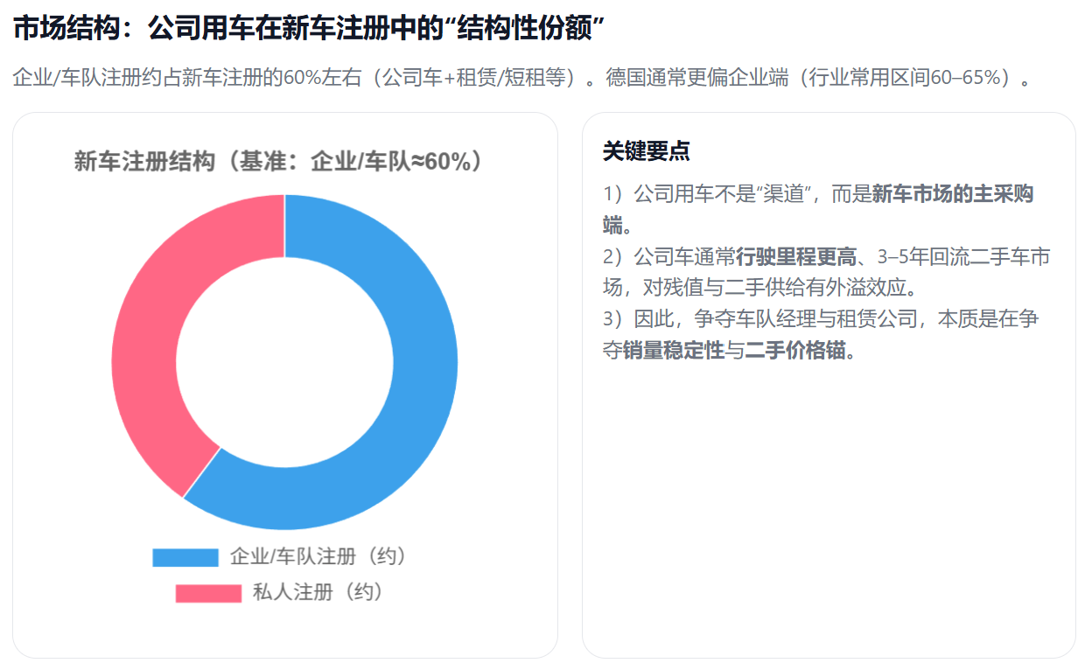The image size is (1085, 670).
Task: Click the bold text 二手价格锚
Action: click(796, 351)
